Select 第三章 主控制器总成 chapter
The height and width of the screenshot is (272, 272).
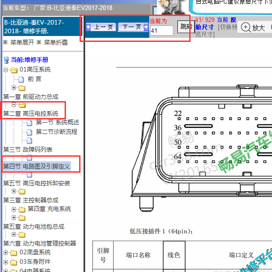[x=31, y=200]
